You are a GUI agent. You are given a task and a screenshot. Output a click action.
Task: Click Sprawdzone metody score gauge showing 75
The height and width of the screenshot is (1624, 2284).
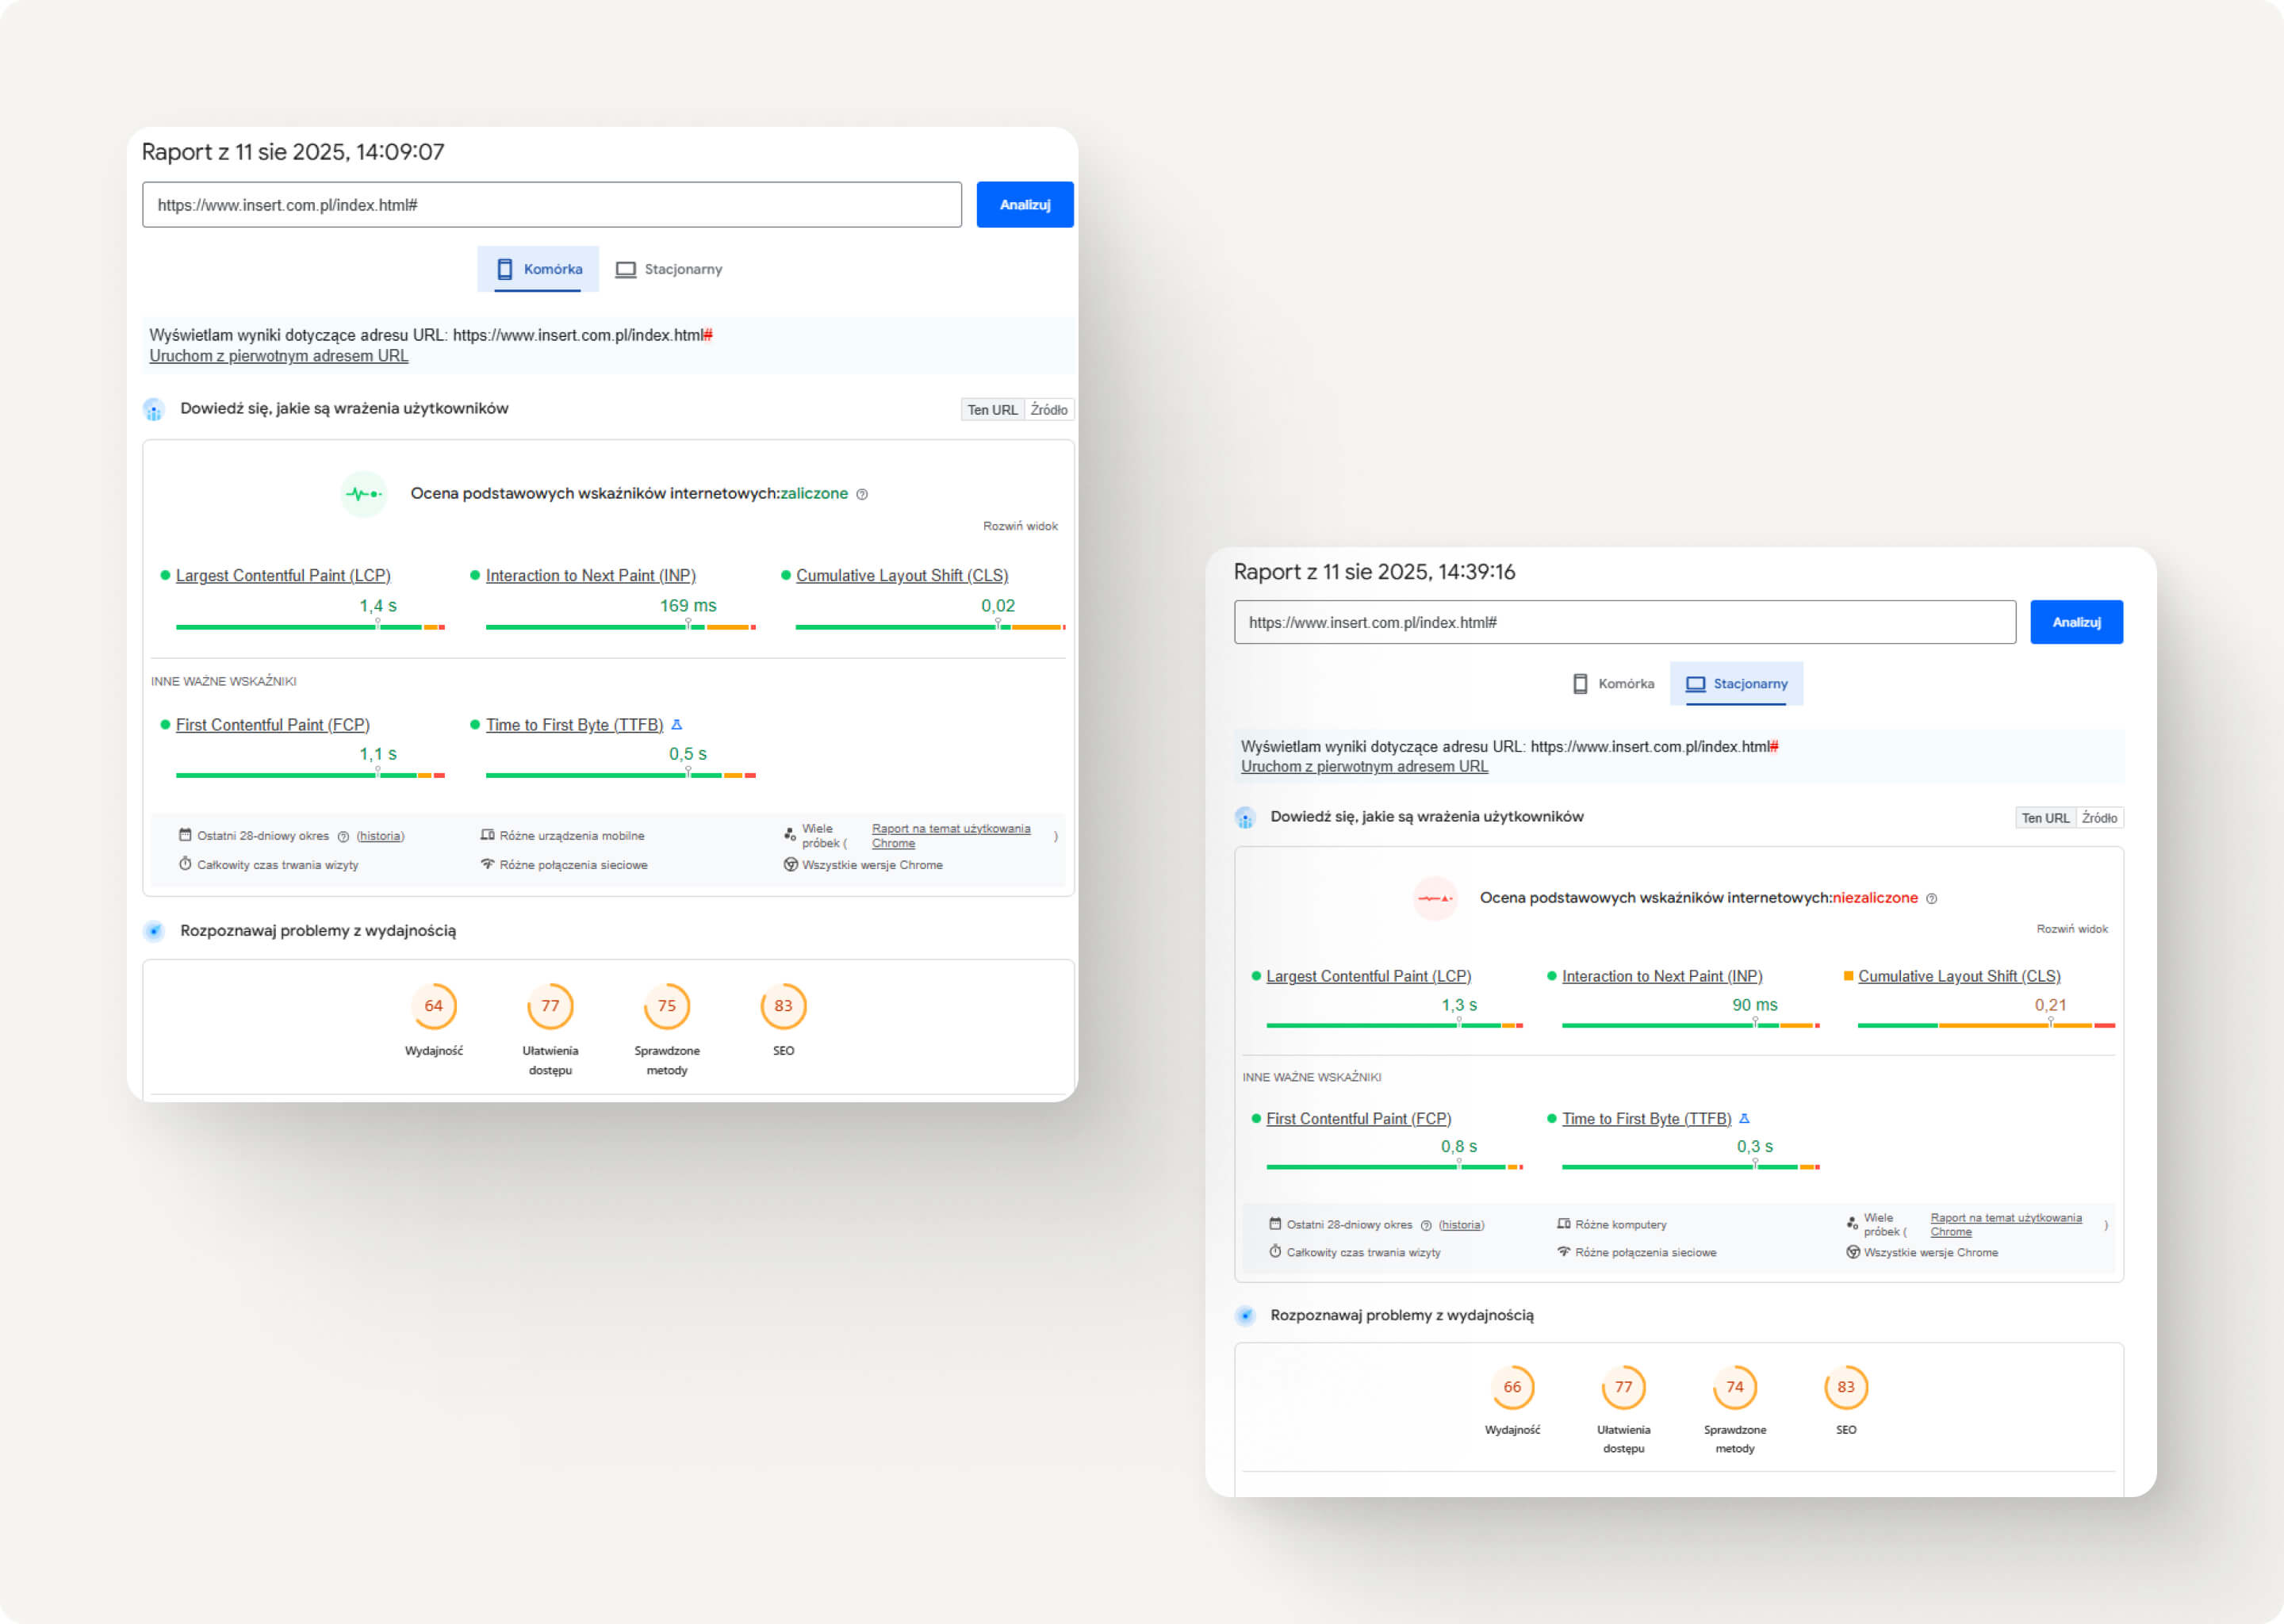click(667, 1006)
